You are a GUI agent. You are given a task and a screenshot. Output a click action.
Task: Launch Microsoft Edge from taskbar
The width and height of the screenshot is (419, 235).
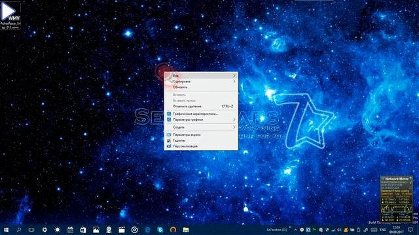(147, 230)
